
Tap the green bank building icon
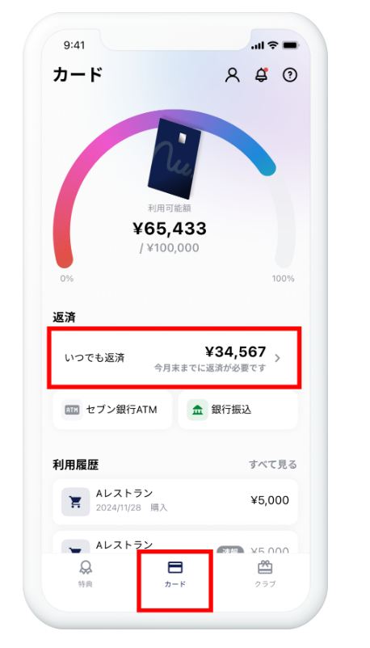[198, 410]
